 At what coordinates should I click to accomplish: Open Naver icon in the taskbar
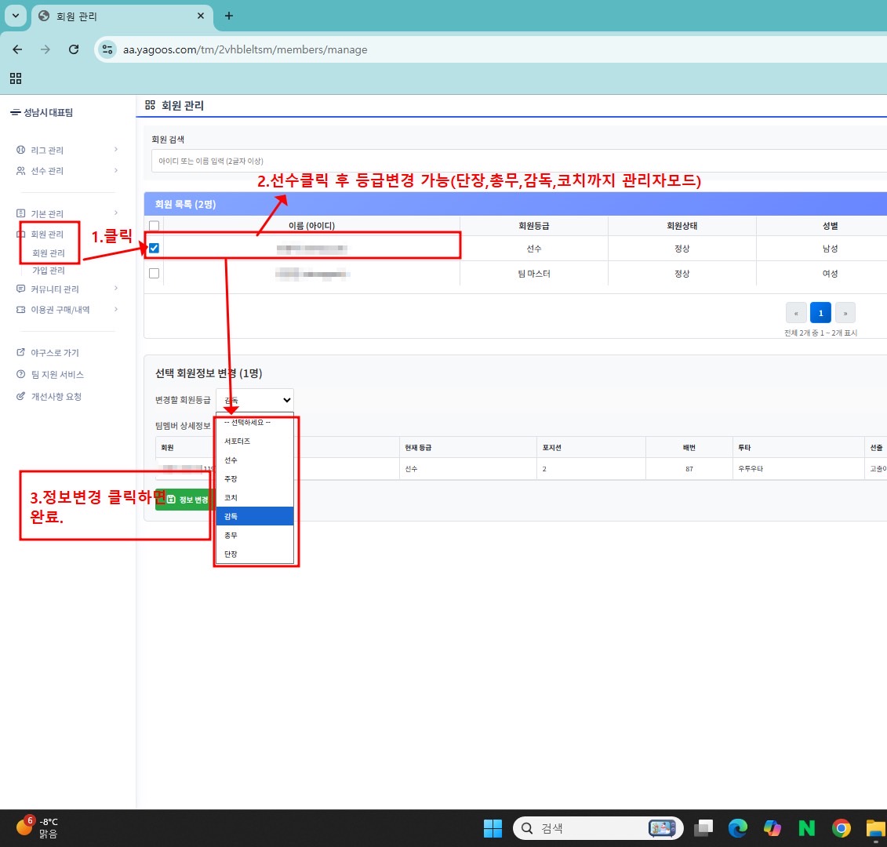click(806, 828)
